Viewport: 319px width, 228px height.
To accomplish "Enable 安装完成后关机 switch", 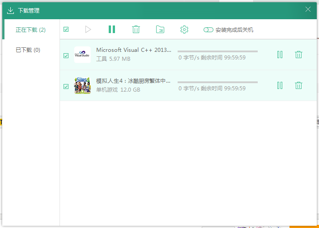I will (208, 30).
